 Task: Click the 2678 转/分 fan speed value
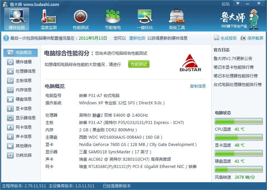pos(245,177)
